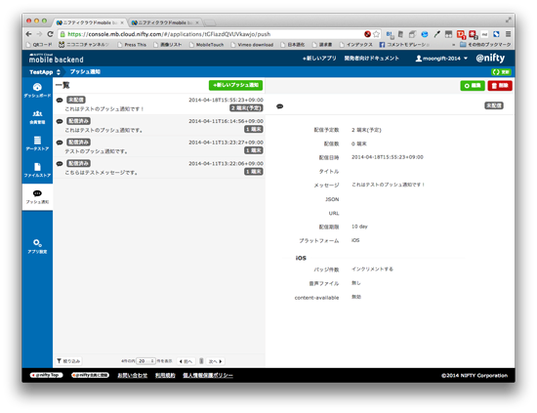The width and height of the screenshot is (537, 413).
Task: Click the green refresh button in breadcrumb bar
Action: (501, 72)
